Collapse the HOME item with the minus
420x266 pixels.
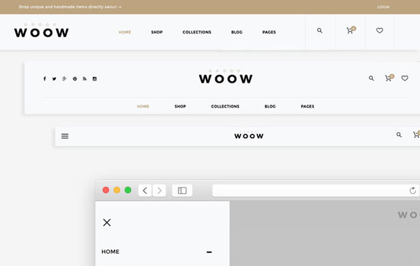click(209, 252)
